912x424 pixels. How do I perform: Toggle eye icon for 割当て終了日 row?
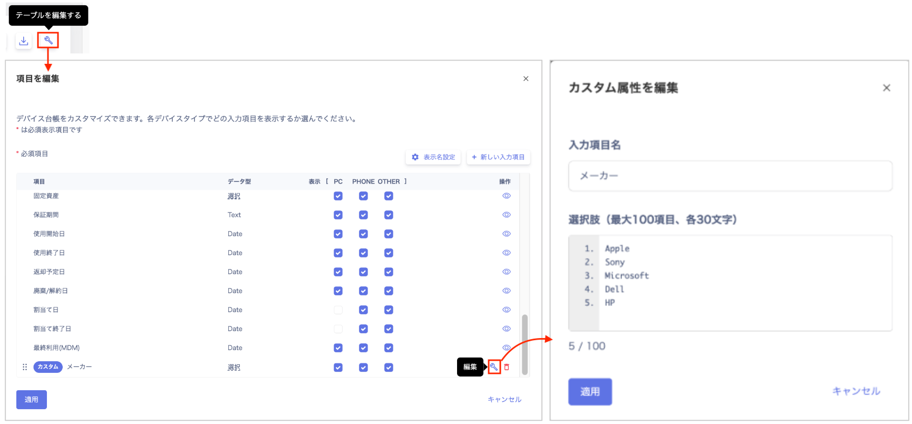coord(507,329)
